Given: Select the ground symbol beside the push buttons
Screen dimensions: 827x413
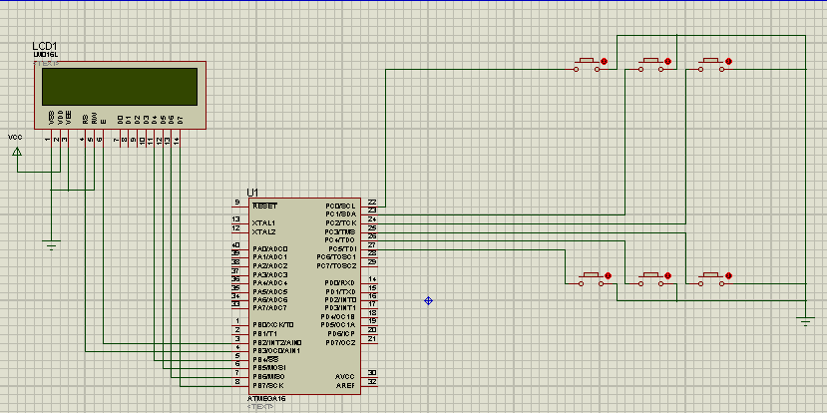Looking at the screenshot, I should click(805, 321).
